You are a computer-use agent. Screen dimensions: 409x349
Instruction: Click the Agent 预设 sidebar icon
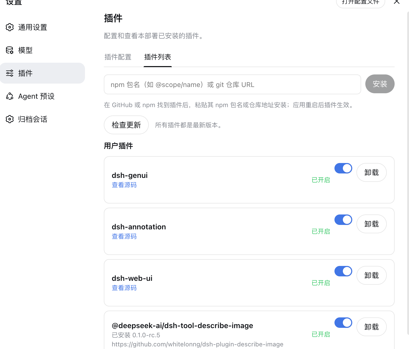click(10, 96)
